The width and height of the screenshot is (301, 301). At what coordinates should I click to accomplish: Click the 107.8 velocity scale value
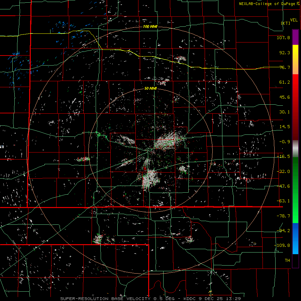point(283,37)
